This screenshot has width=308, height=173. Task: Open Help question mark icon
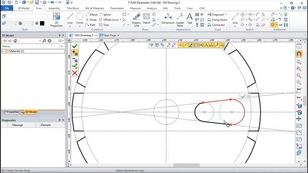point(285,8)
